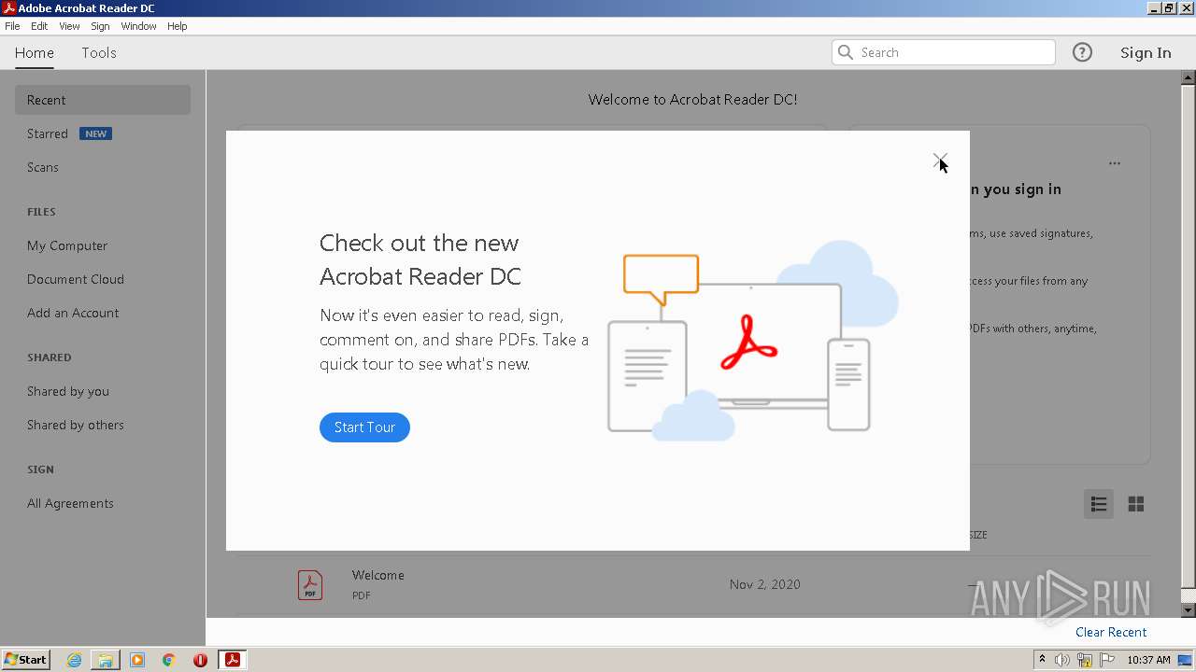The width and height of the screenshot is (1196, 672).
Task: Click Sign In in the header
Action: (x=1146, y=52)
